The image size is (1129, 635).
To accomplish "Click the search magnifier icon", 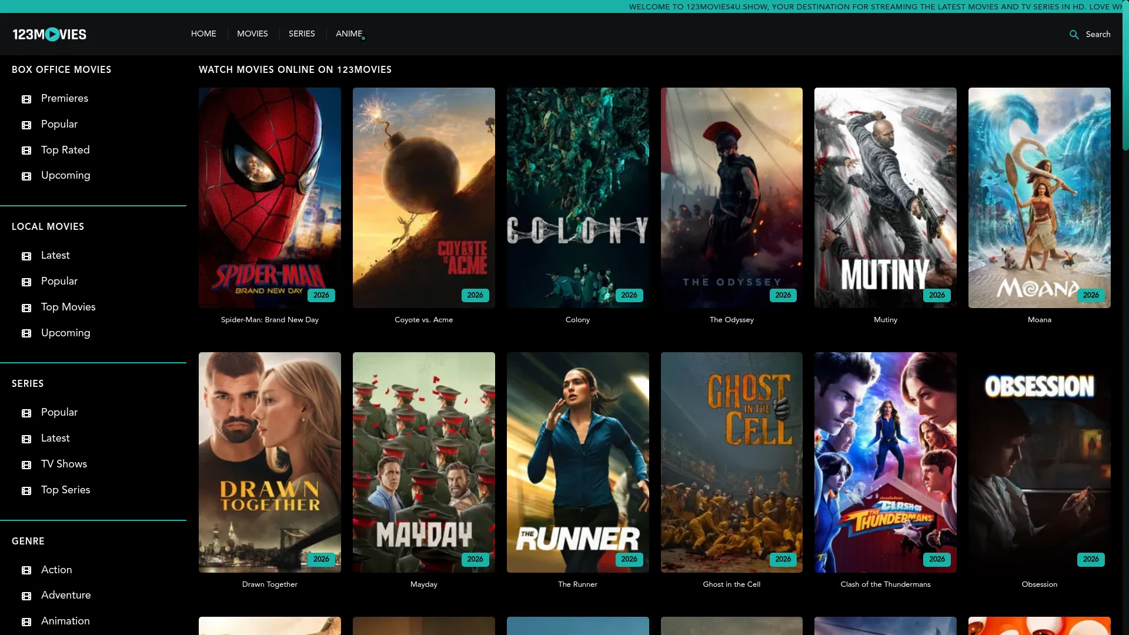I will click(1074, 35).
